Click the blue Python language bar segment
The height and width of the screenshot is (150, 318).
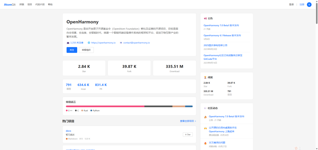point(189,106)
